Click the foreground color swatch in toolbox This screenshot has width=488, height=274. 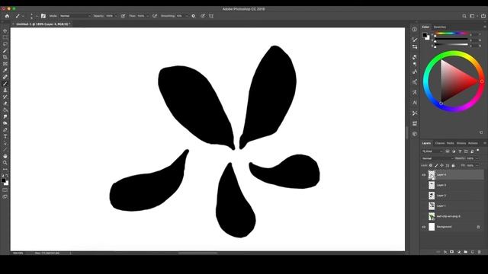pyautogui.click(x=3, y=180)
